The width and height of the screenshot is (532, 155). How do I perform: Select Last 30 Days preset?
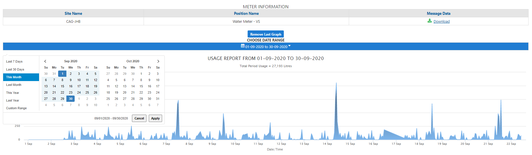[x=15, y=69]
